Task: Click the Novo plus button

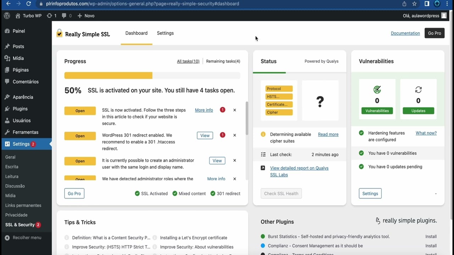Action: click(x=85, y=16)
